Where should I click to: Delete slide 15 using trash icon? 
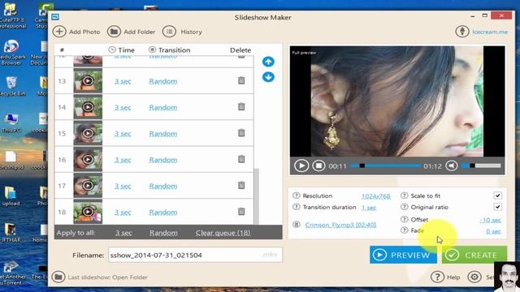click(241, 133)
